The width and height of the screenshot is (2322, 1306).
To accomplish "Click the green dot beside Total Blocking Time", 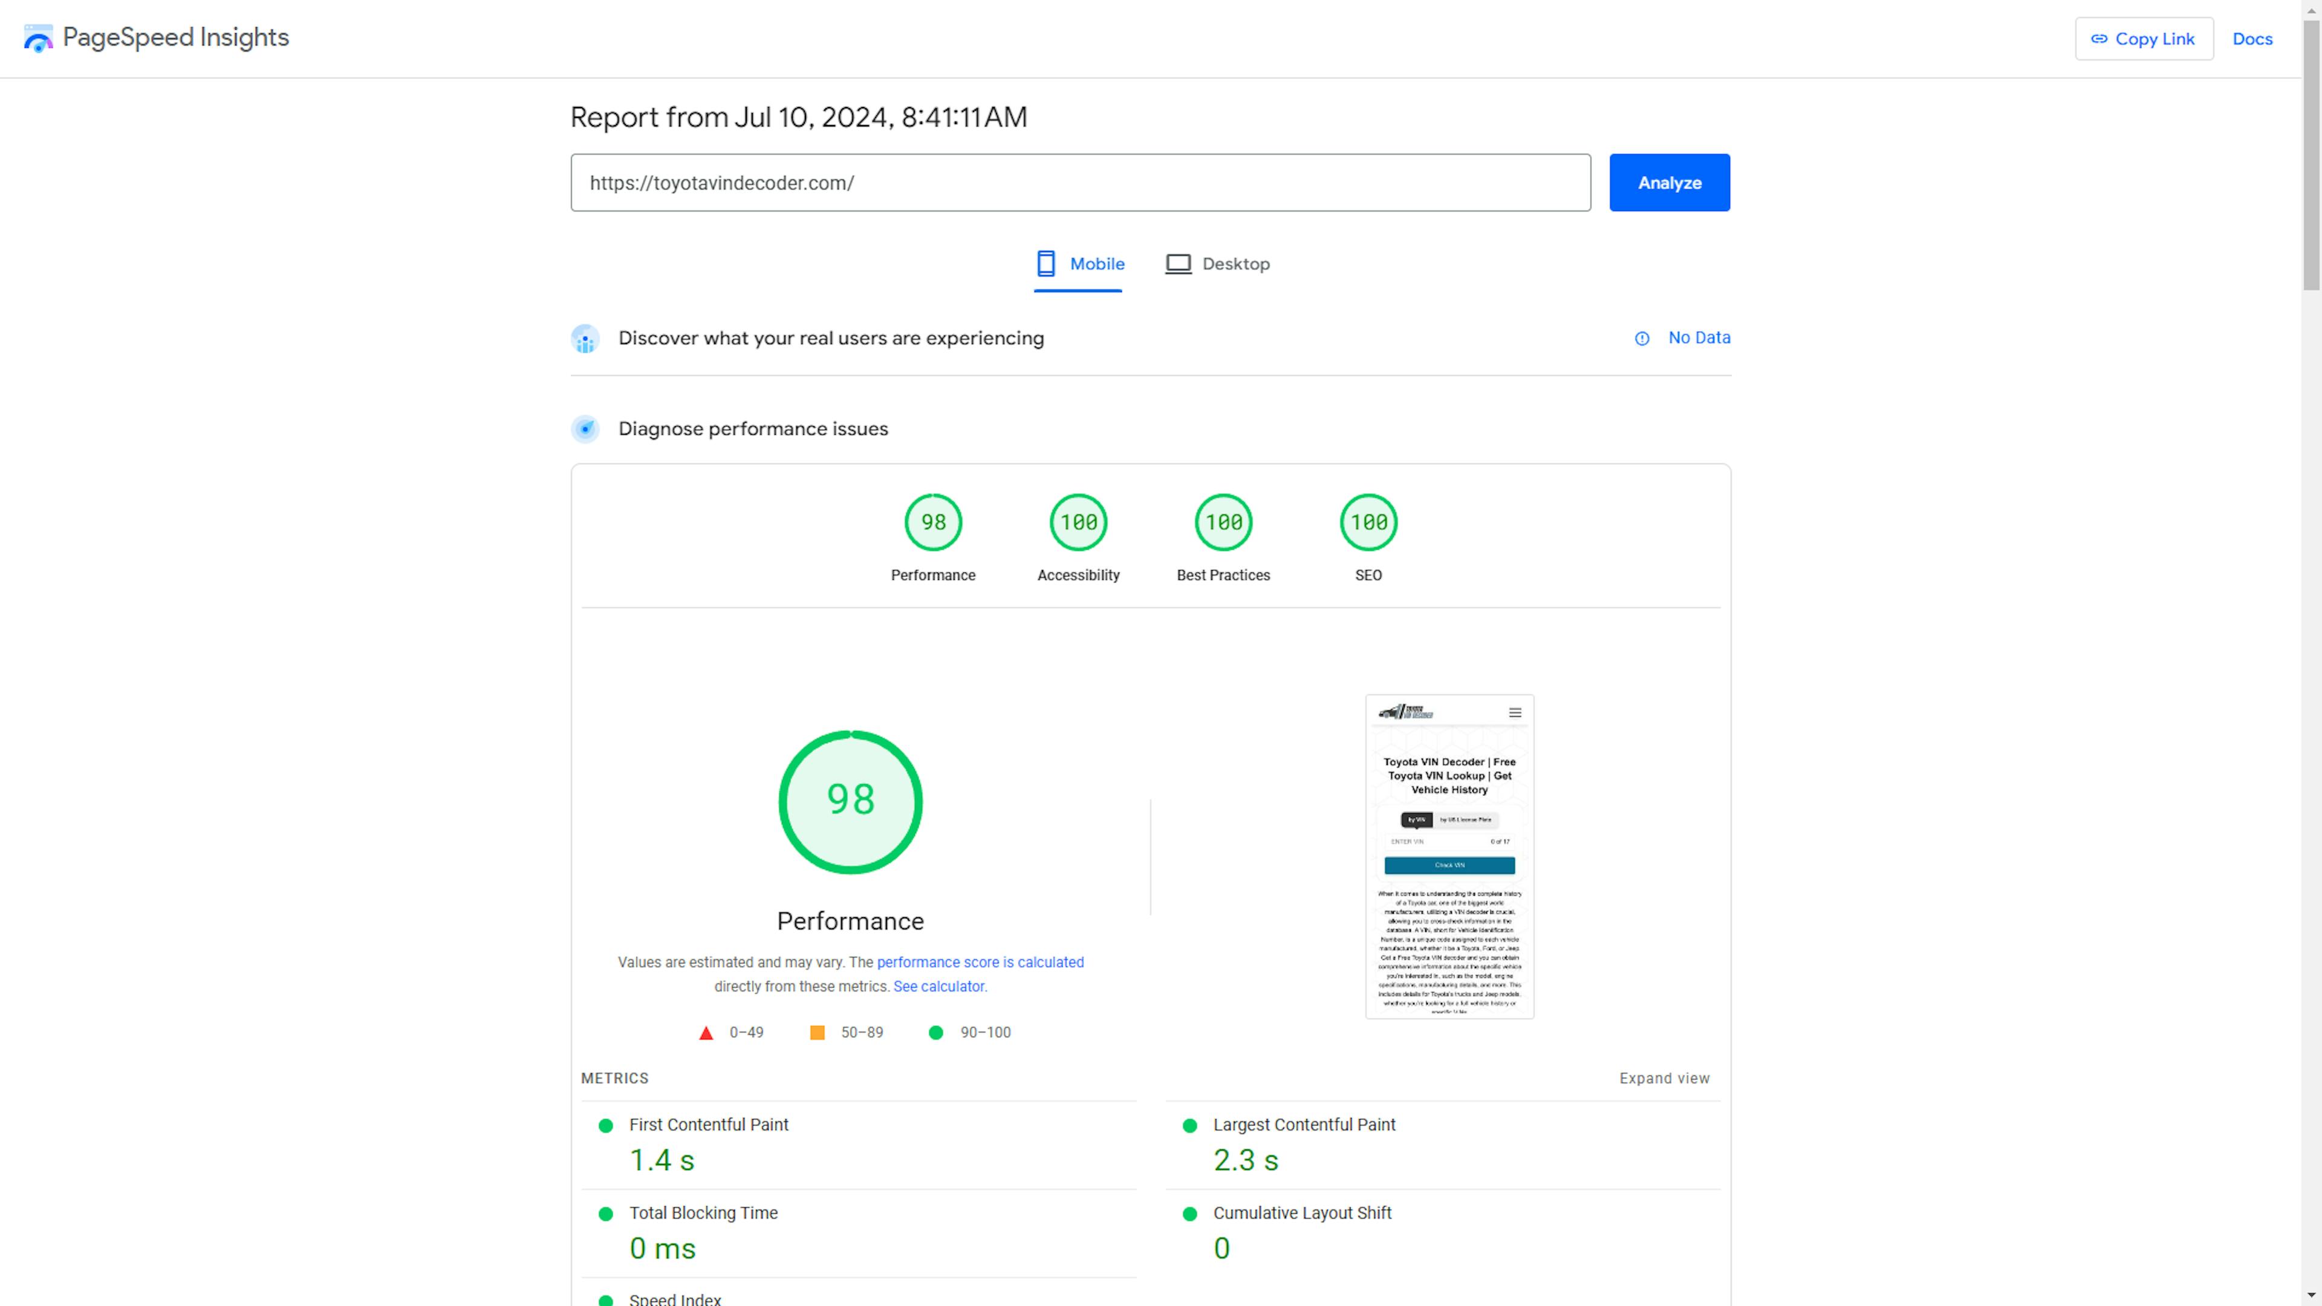I will [606, 1214].
